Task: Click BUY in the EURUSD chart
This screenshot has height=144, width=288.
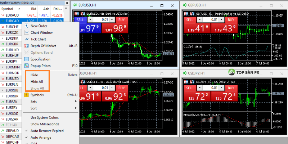Action: click(x=122, y=20)
